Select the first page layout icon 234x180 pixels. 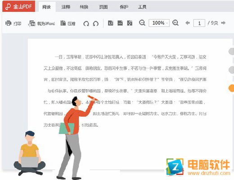coord(111,23)
